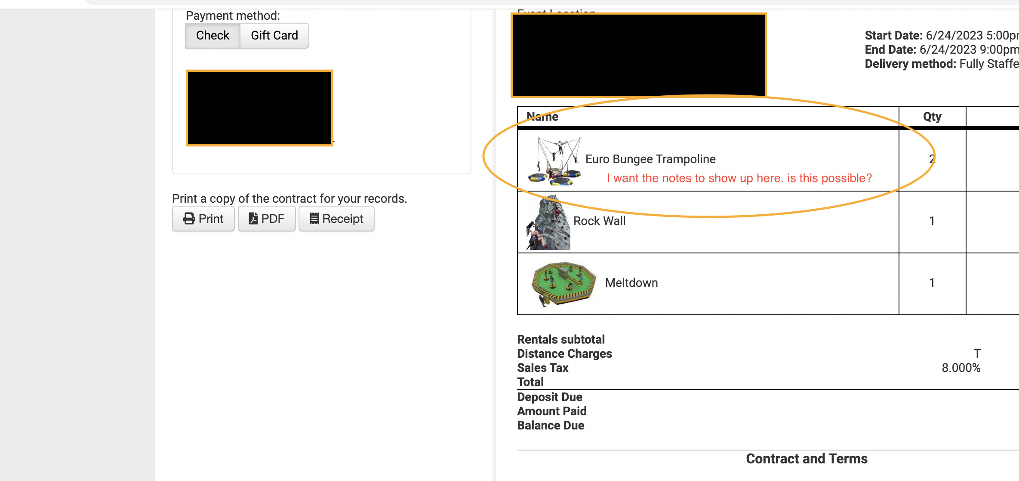1019x481 pixels.
Task: Click the PDF file icon
Action: click(253, 219)
